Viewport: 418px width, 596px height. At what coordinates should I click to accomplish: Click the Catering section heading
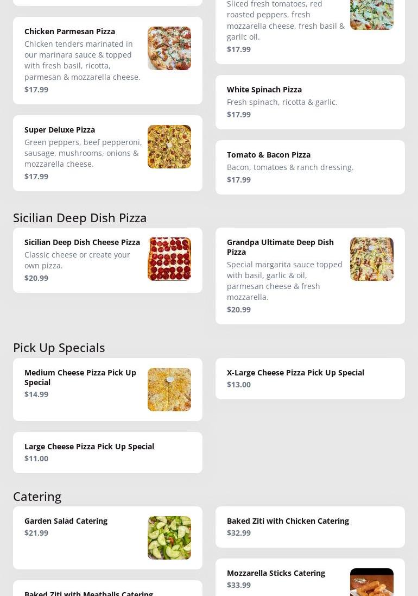(37, 497)
